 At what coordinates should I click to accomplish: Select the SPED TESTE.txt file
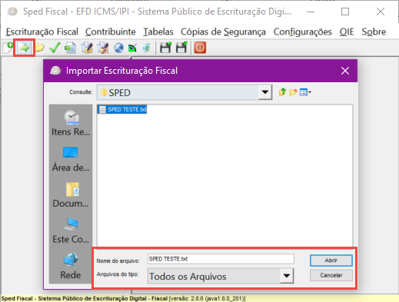coord(122,109)
